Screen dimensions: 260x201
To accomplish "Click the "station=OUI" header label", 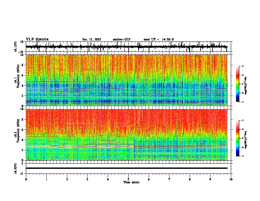I will click(121, 39).
